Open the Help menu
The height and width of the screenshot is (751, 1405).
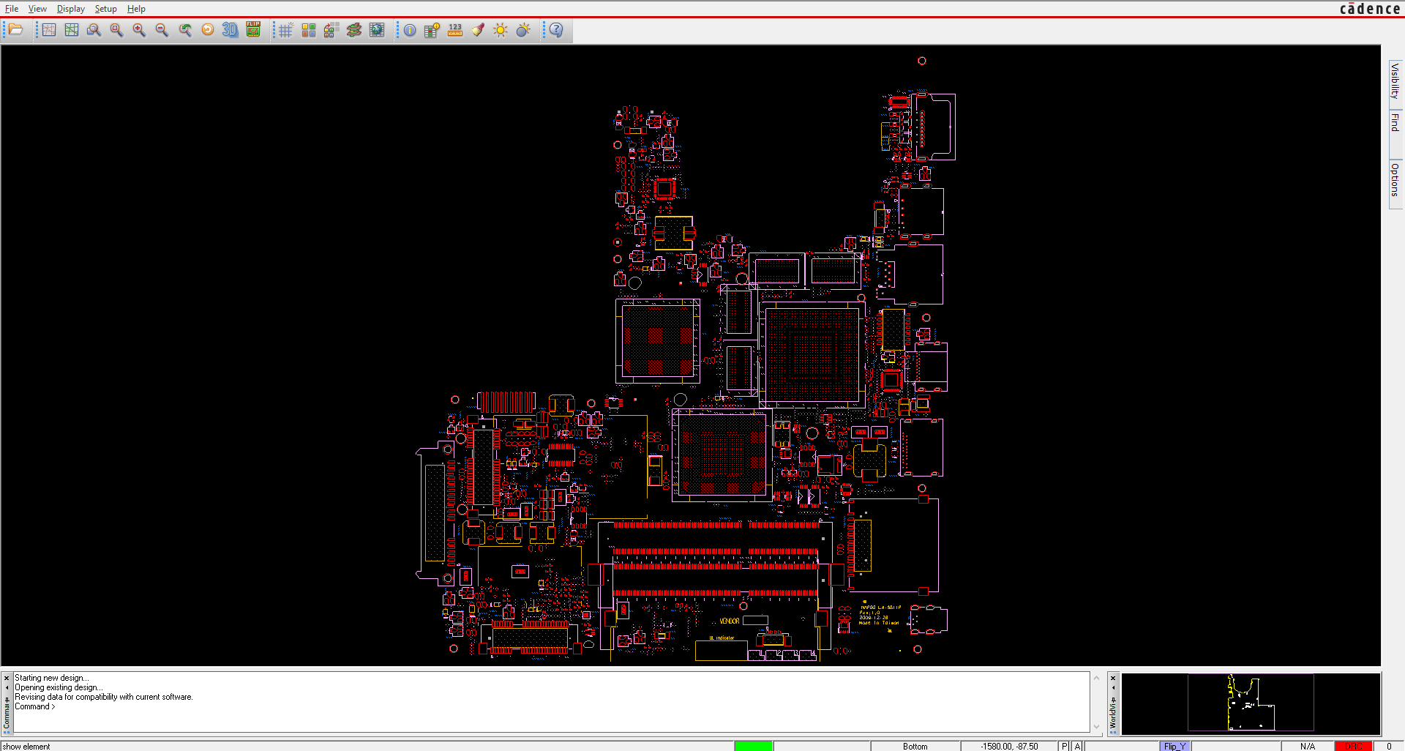coord(136,9)
